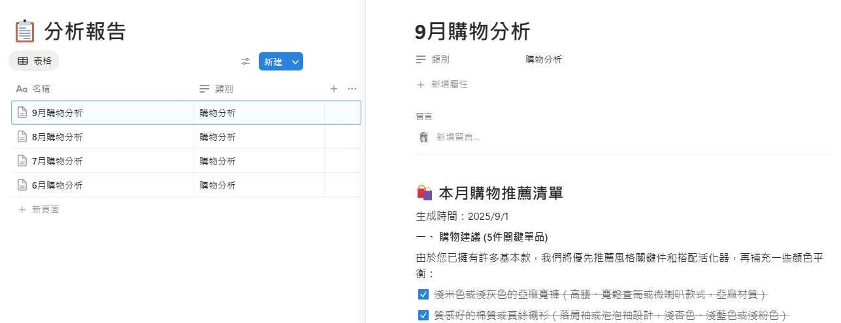This screenshot has width=841, height=323.
Task: Uncheck the 亞麻寬褲 checklist item
Action: tap(423, 294)
